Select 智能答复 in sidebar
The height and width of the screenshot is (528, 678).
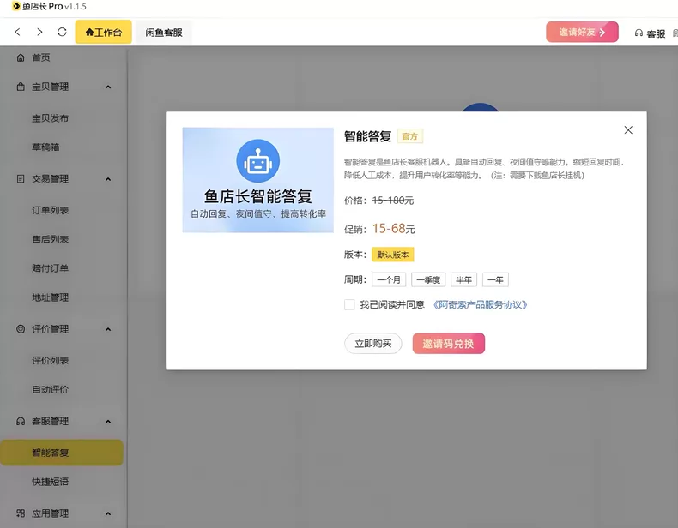click(62, 453)
